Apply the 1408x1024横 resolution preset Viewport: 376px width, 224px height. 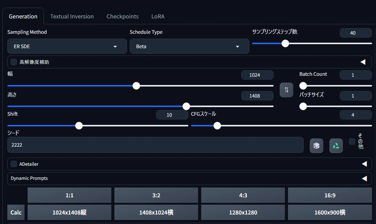(x=156, y=212)
